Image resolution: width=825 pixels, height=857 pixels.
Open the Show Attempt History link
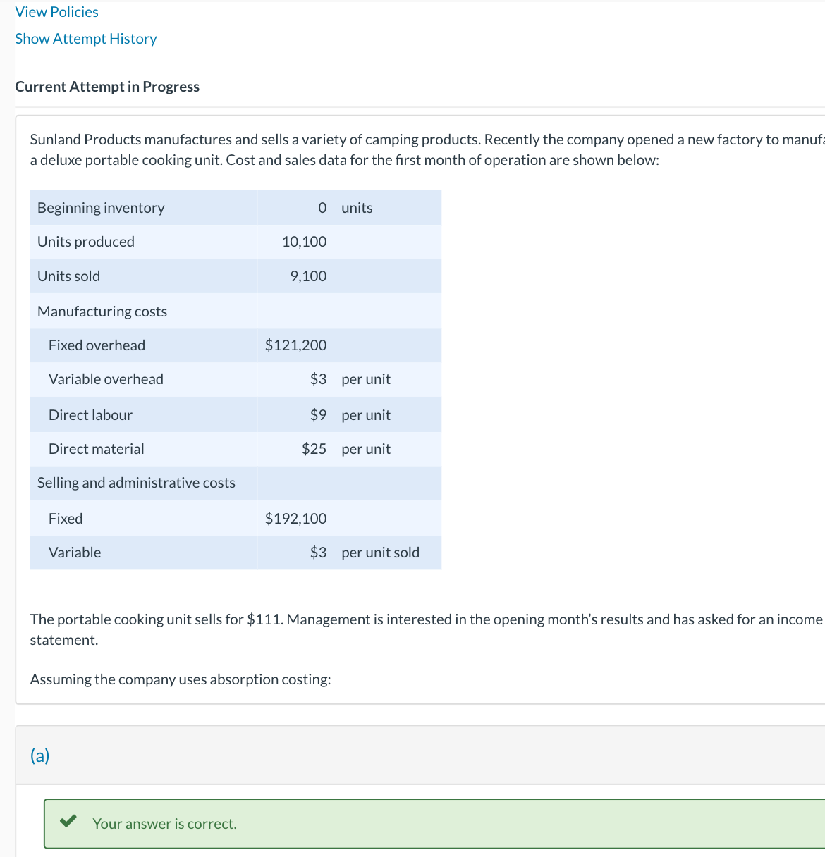[85, 39]
